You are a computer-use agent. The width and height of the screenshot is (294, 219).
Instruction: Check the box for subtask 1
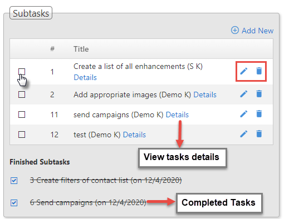[x=22, y=72]
